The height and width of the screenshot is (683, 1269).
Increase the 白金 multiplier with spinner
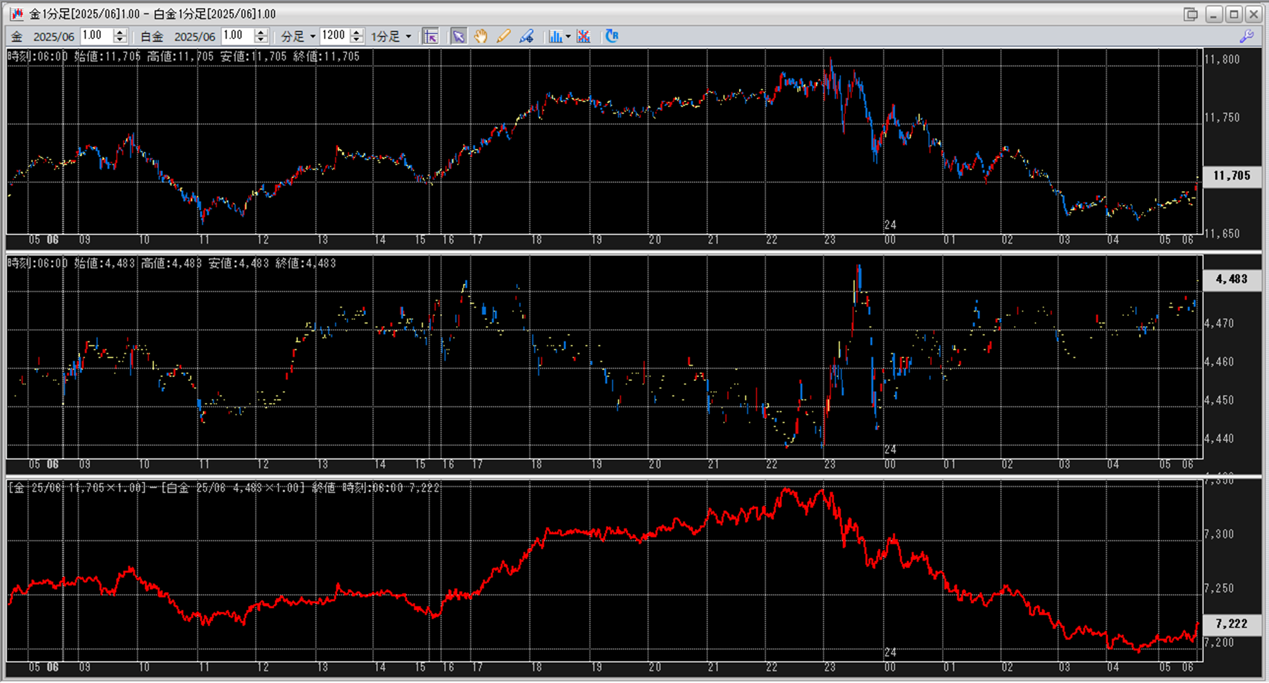coord(261,32)
